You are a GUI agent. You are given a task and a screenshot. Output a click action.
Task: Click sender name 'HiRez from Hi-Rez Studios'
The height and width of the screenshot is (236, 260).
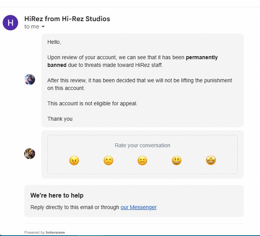[x=67, y=19]
